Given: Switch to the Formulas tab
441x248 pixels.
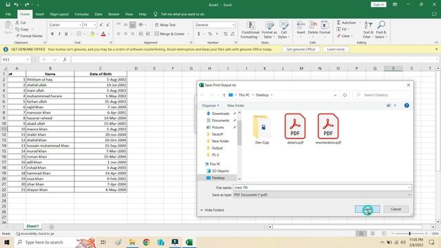Looking at the screenshot, I should 81,14.
